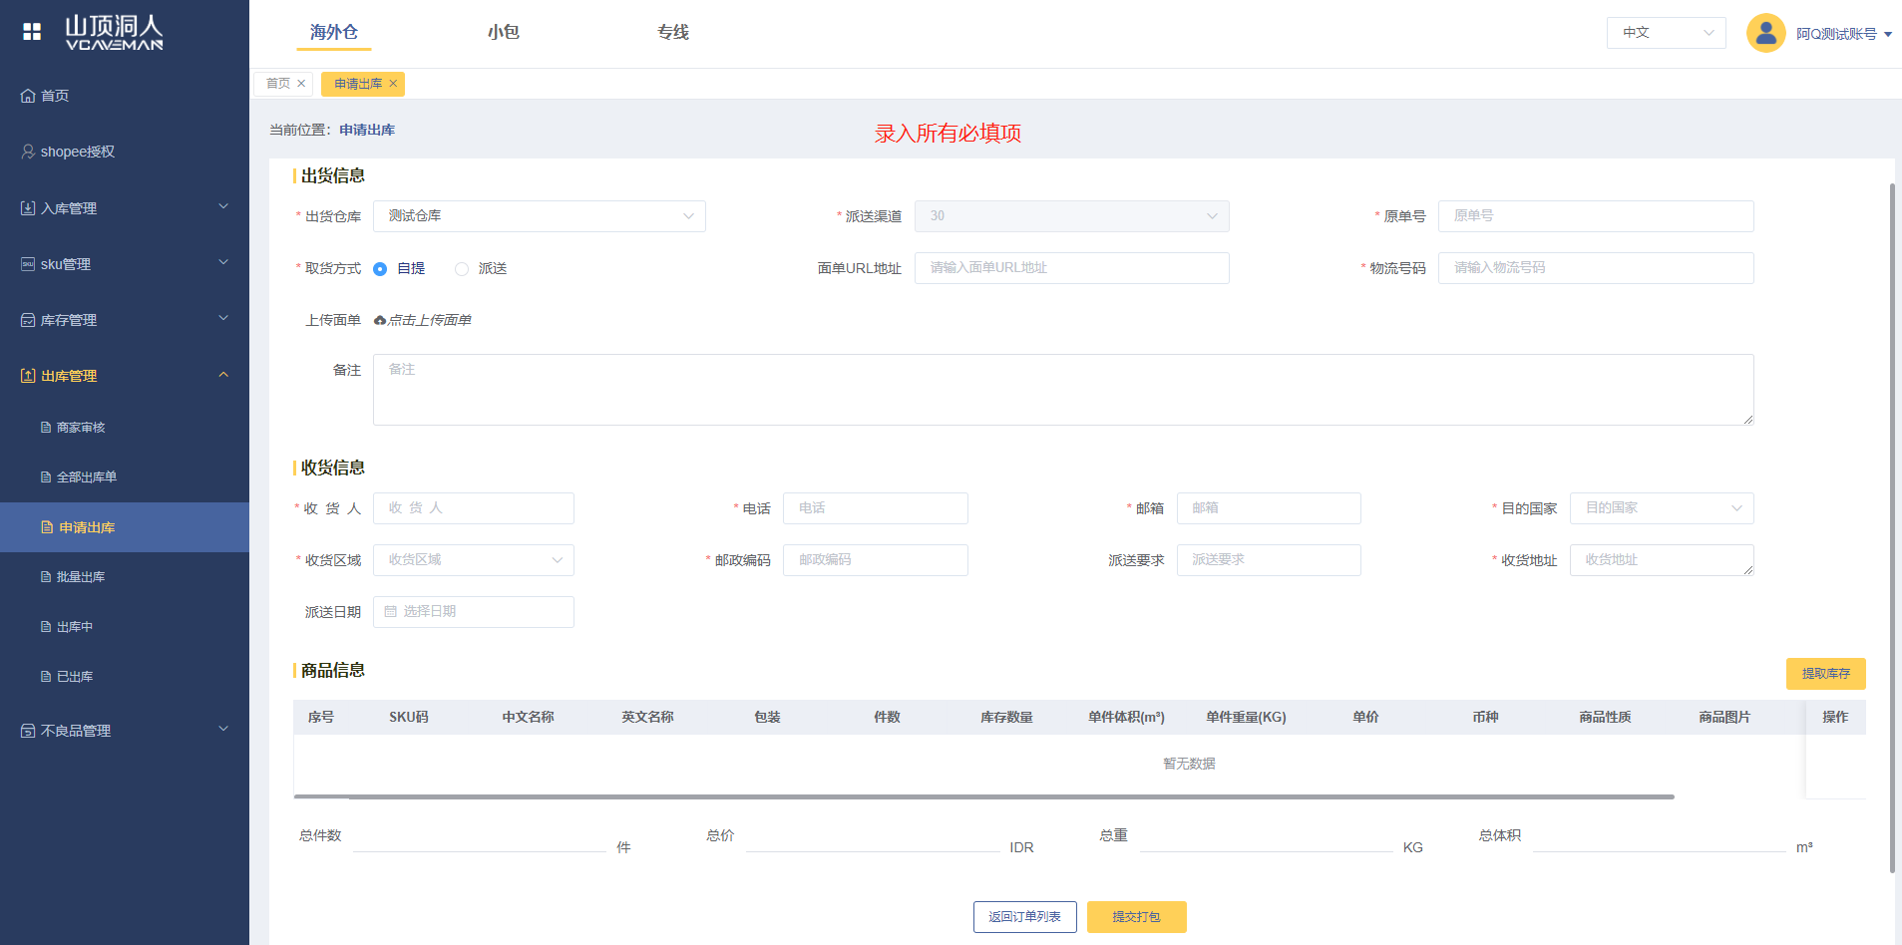Close the 申请出库 tab with its X
Viewport: 1902px width, 945px height.
point(393,84)
